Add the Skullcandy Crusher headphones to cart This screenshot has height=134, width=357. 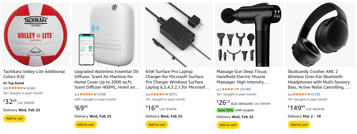(299, 125)
